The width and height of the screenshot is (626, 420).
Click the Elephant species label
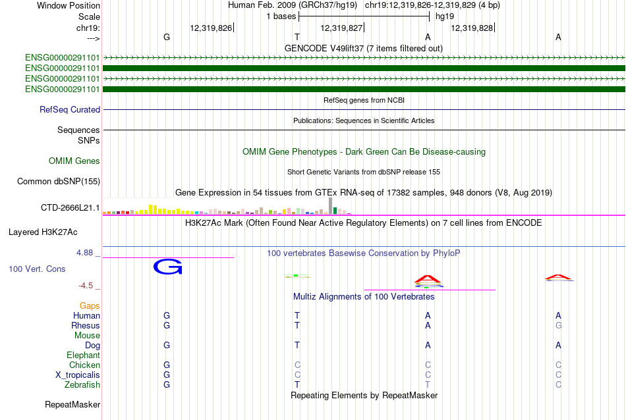(x=84, y=355)
